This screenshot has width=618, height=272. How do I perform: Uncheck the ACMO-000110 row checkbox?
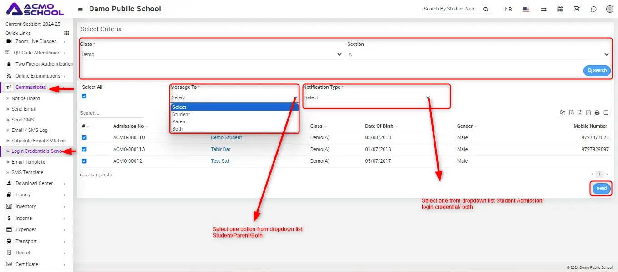click(x=84, y=138)
